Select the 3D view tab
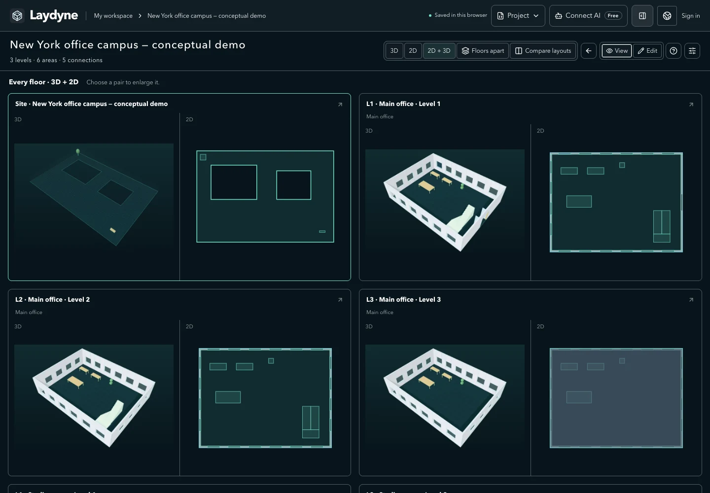Screen dimensions: 710x493 click(x=394, y=51)
